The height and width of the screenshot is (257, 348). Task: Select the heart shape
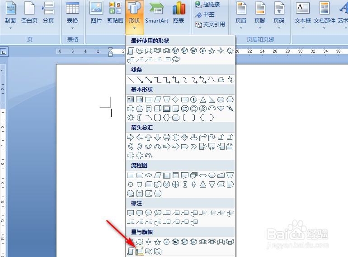point(221,108)
